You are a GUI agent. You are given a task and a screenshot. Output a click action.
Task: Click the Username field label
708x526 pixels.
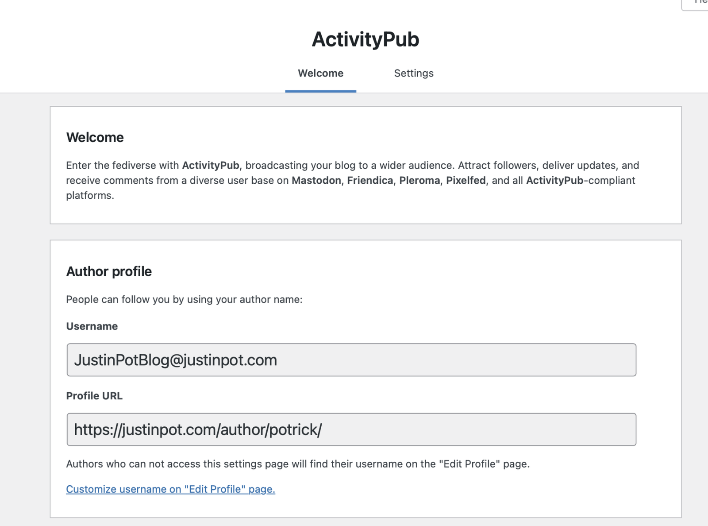click(x=92, y=326)
